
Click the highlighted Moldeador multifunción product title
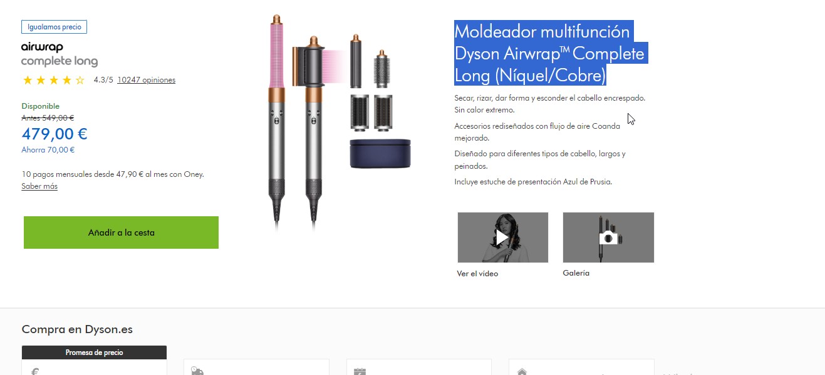tap(549, 53)
